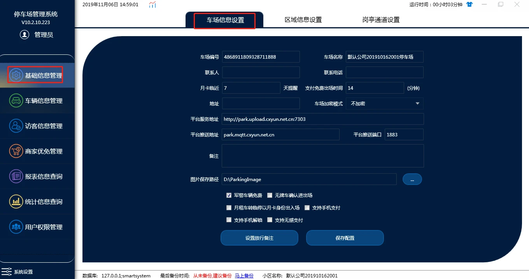Click 备注 text area

click(x=322, y=156)
